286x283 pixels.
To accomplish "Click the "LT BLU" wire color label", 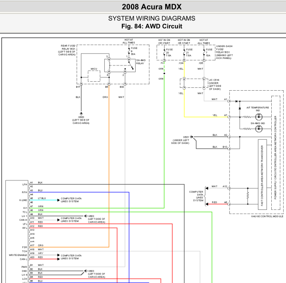I will tap(42, 198).
